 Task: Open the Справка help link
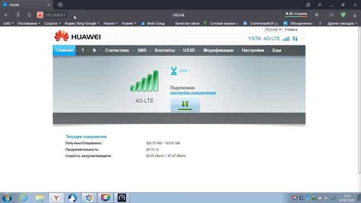point(291,29)
